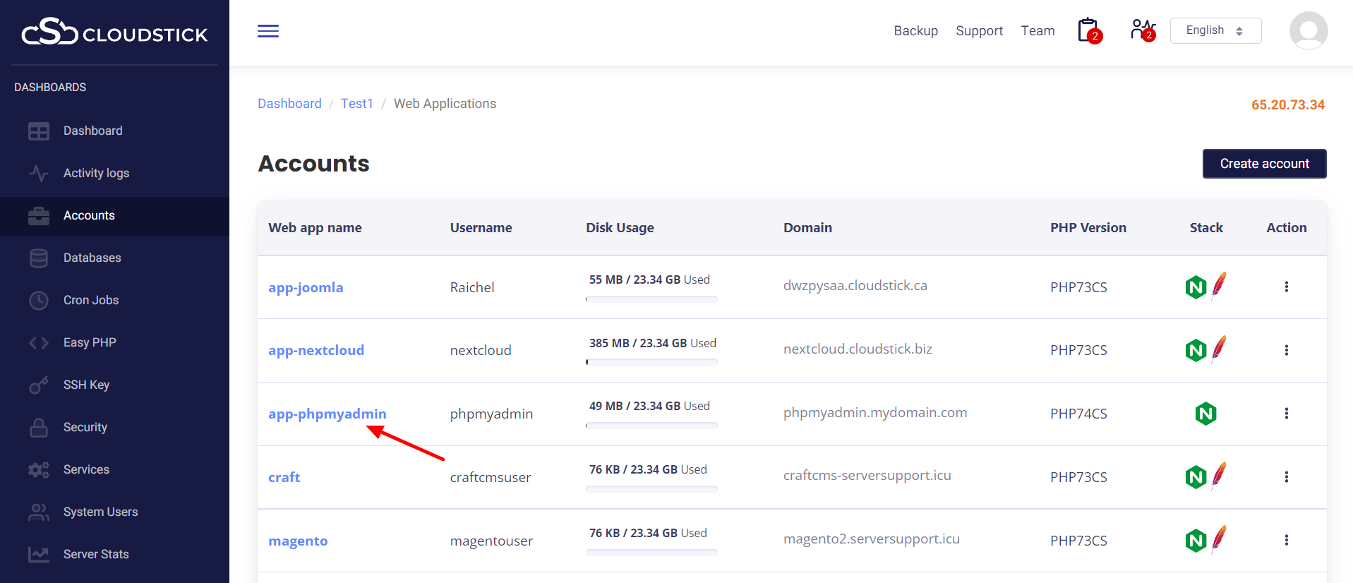The height and width of the screenshot is (583, 1353).
Task: Open the Databases sidebar icon
Action: (x=39, y=258)
